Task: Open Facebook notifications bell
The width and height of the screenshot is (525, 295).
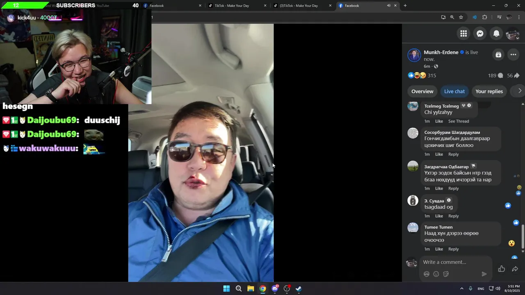Action: pyautogui.click(x=496, y=34)
